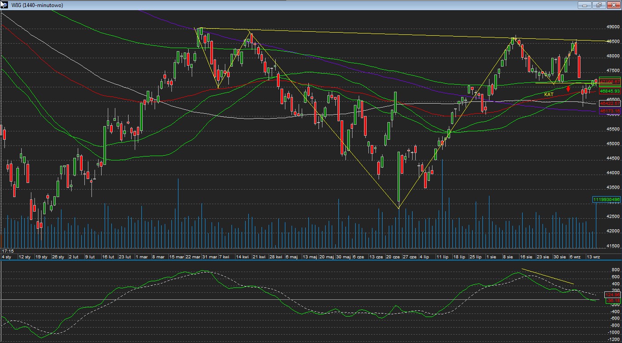
Task: Restore down the WIG chart window
Action: [599, 5]
